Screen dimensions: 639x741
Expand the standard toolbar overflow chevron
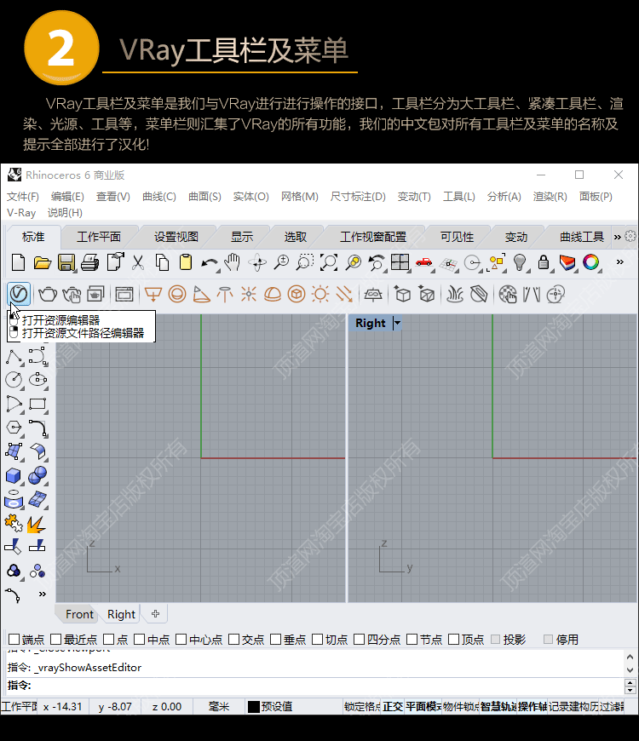pos(619,261)
